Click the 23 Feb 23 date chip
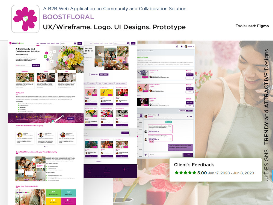This screenshot has height=205, width=273. coord(168,122)
